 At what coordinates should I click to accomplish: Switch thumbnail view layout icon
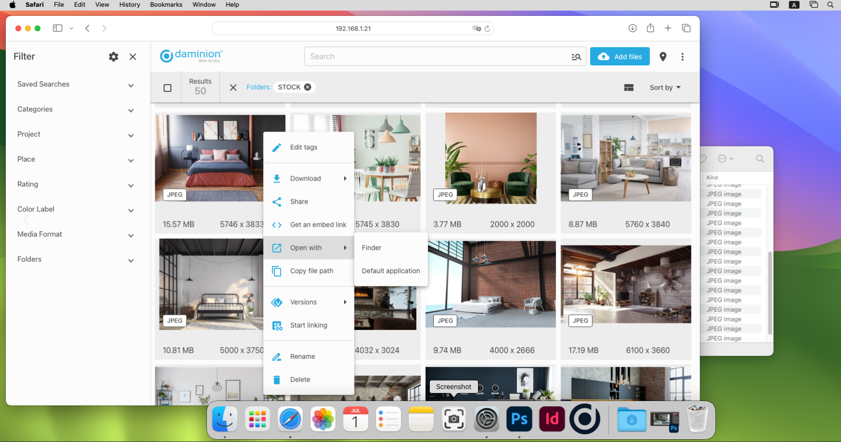[x=628, y=87]
